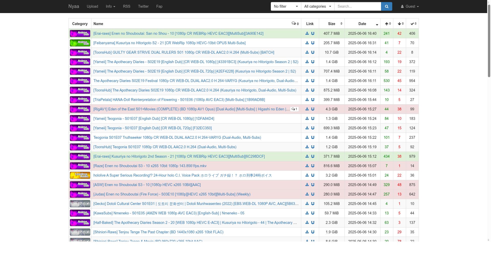Open the comments bubble on Eden of the East

(x=294, y=109)
